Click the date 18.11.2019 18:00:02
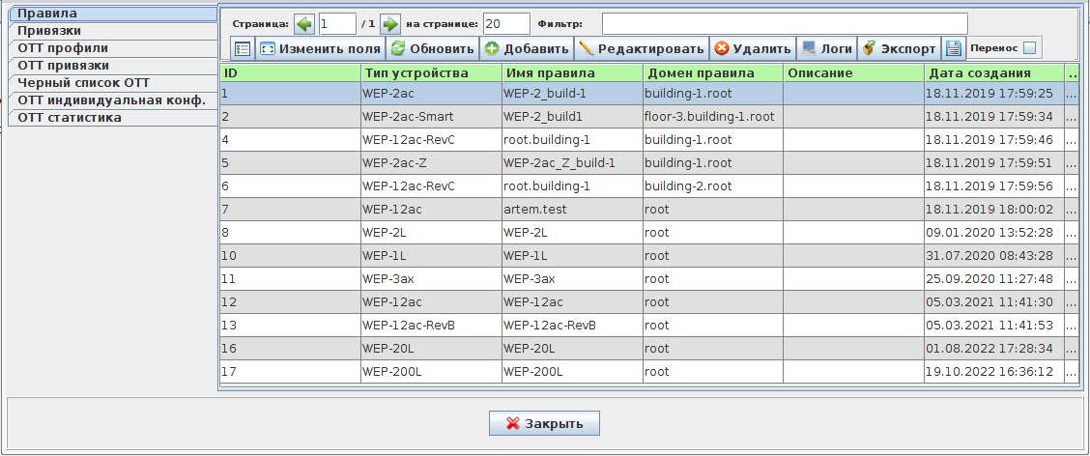Screen dimensions: 1090x456 994,210
